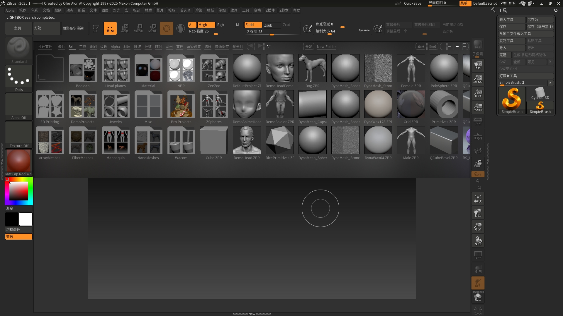Activate the 孤立 (Solo) mode icon
The height and width of the screenshot is (316, 563).
pyautogui.click(x=478, y=297)
